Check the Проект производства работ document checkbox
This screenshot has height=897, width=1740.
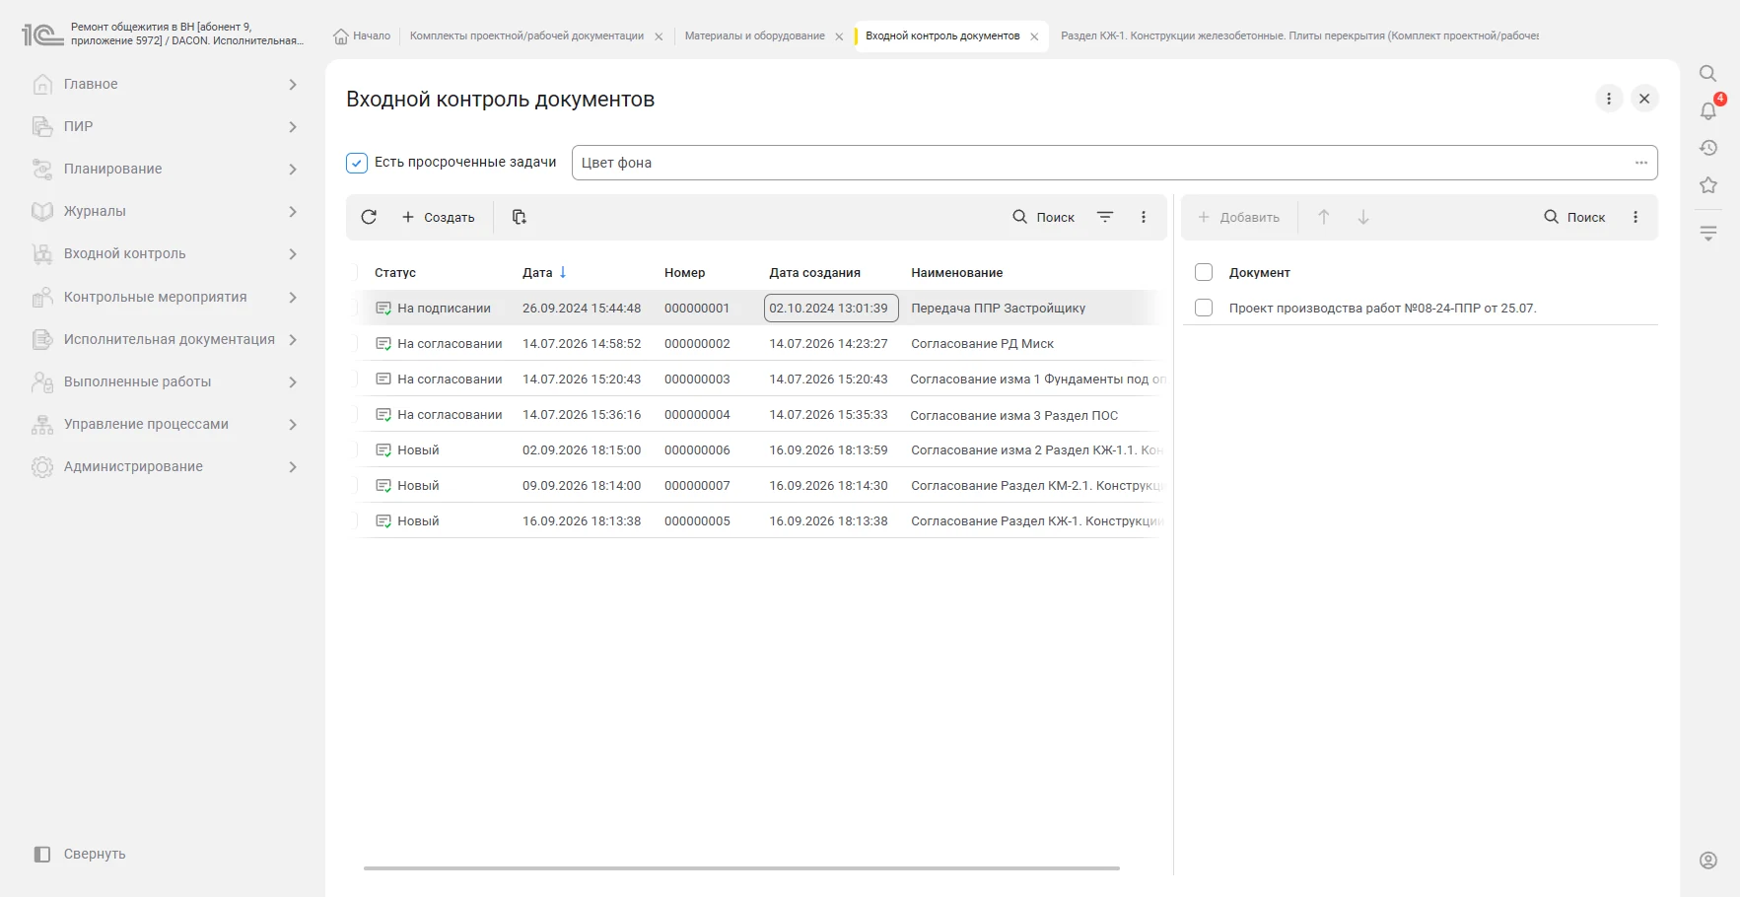point(1204,308)
